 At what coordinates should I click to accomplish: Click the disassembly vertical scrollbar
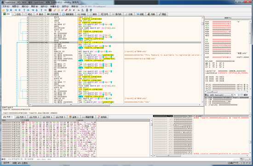[x=202, y=60]
